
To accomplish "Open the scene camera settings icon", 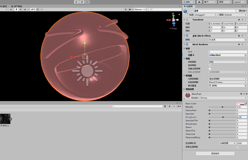I will [130, 9].
